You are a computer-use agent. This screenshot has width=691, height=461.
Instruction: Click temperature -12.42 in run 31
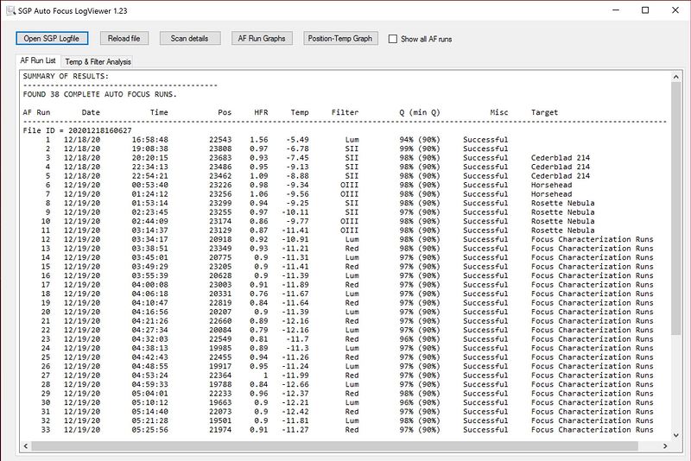click(x=295, y=412)
